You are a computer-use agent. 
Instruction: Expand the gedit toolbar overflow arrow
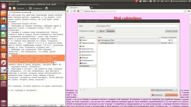coord(63,8)
